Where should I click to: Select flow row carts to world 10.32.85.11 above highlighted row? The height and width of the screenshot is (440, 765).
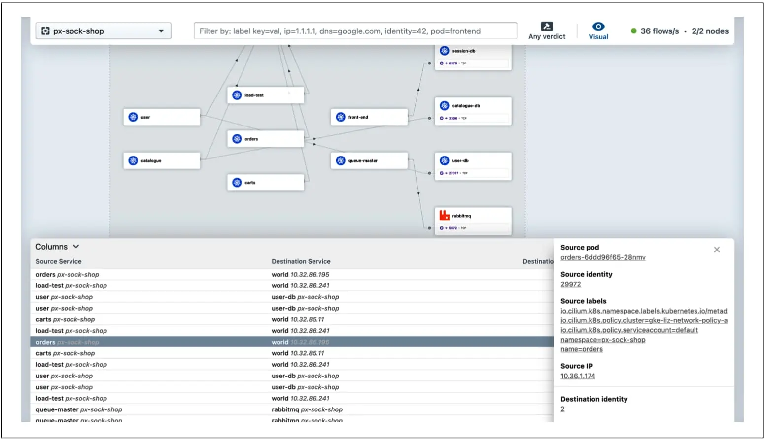point(292,319)
